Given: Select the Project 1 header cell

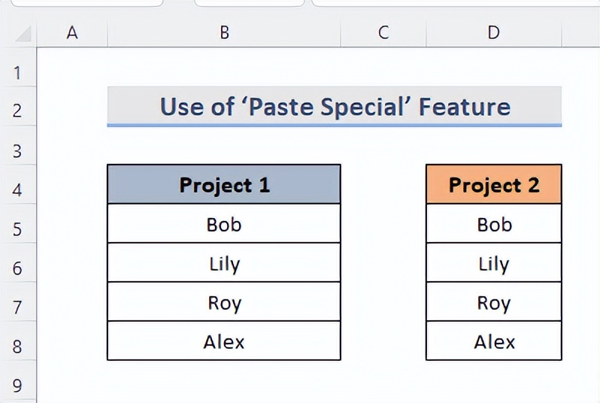Looking at the screenshot, I should click(224, 184).
